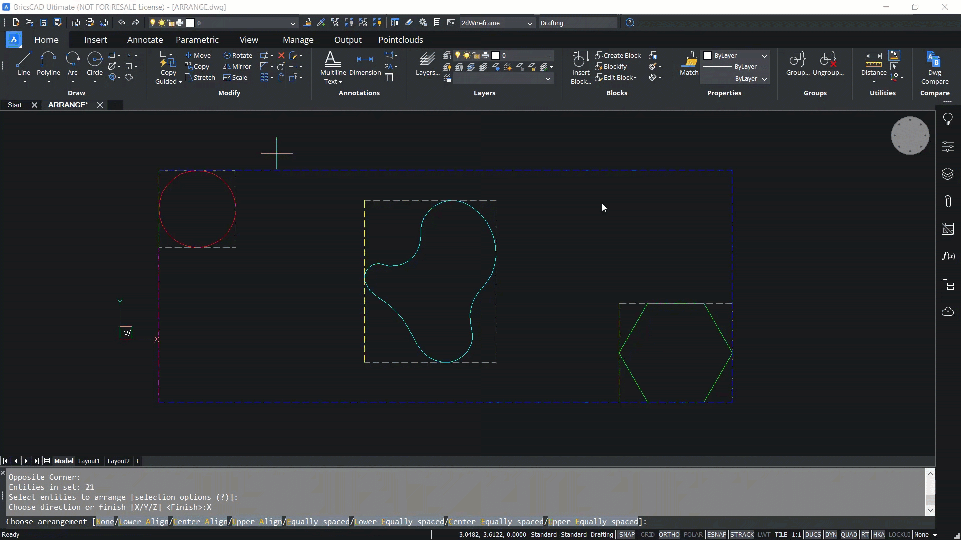The width and height of the screenshot is (961, 540).
Task: Activate the Rotate command
Action: coord(238,55)
